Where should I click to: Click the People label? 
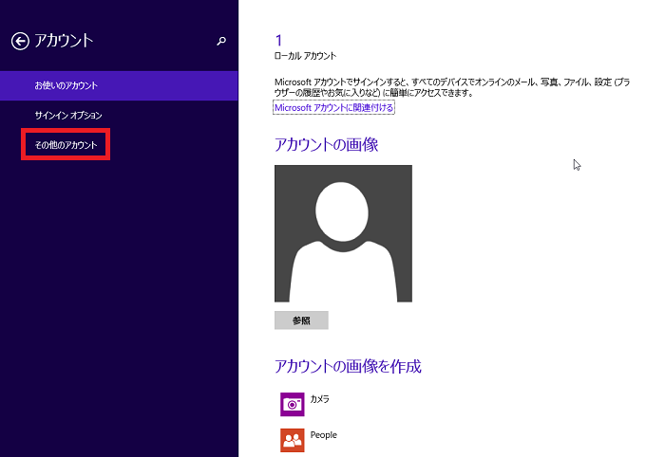tap(323, 435)
